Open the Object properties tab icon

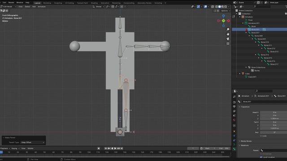pos(234,131)
